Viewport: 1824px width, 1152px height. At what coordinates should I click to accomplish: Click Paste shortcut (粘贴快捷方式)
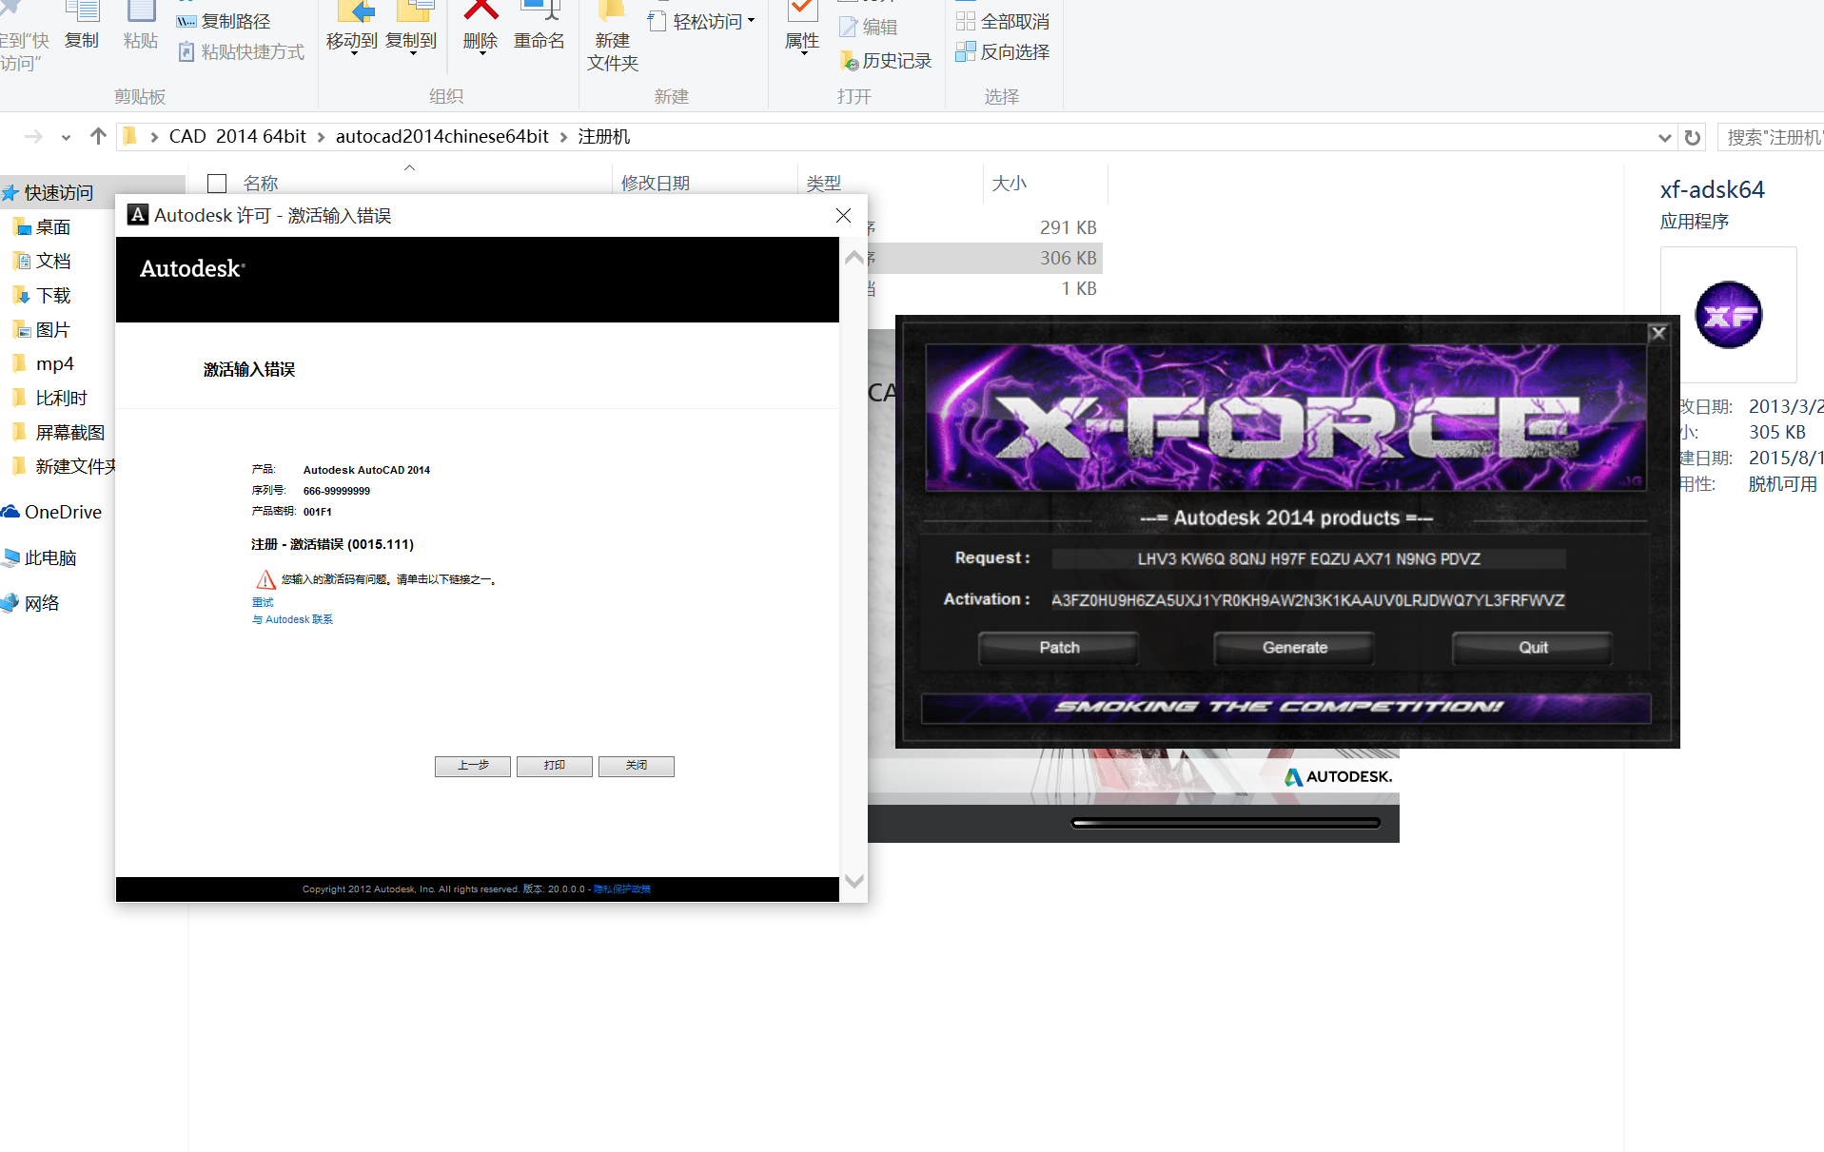(x=242, y=51)
